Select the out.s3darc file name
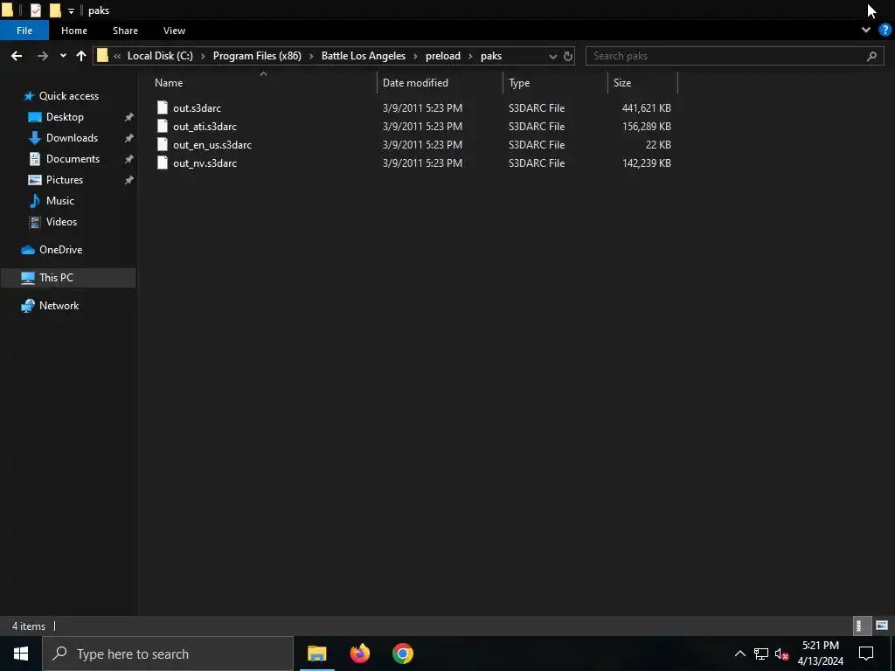 coord(197,107)
